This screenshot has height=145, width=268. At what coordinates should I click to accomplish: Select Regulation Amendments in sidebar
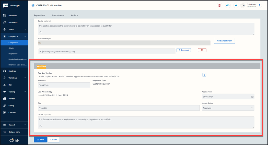pyautogui.click(x=18, y=59)
